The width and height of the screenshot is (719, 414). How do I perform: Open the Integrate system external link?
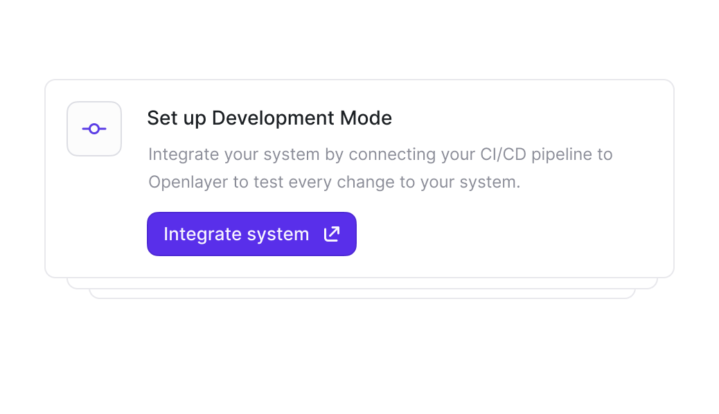251,234
